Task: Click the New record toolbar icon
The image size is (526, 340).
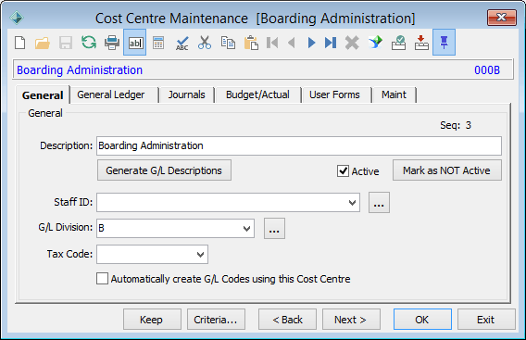Action: pyautogui.click(x=20, y=43)
